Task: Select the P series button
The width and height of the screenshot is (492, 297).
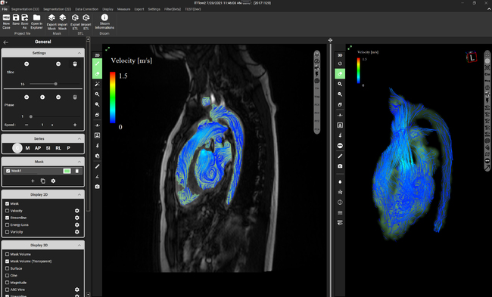Action: coord(68,148)
